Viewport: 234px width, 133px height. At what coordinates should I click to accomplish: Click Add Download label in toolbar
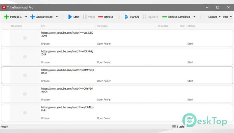[x=44, y=17]
